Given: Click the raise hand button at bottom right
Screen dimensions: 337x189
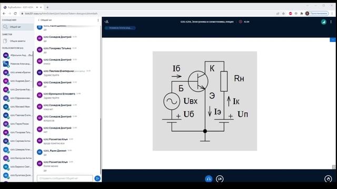Looking at the screenshot, I should 328,178.
